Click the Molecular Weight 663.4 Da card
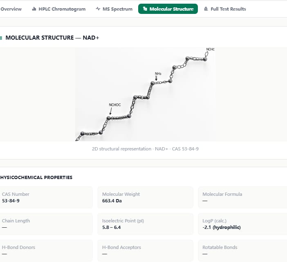This screenshot has height=269, width=287. [x=145, y=197]
